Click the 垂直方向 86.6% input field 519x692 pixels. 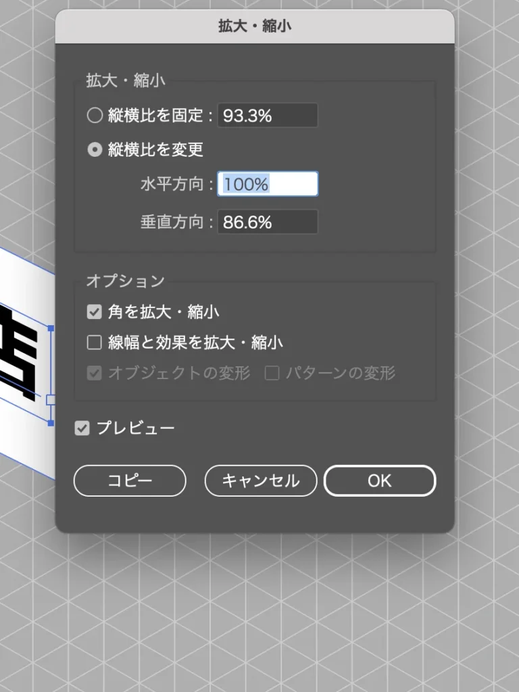(x=268, y=222)
